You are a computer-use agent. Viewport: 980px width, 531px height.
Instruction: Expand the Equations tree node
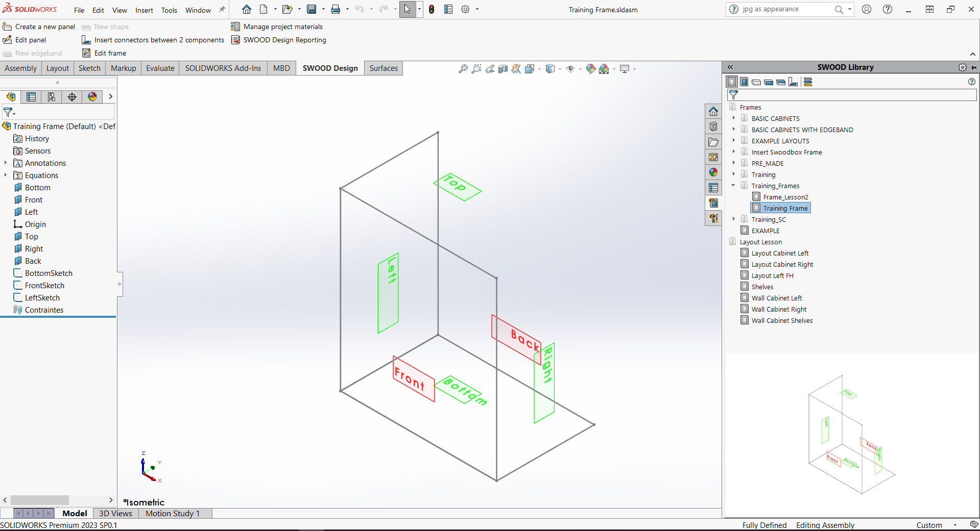click(6, 175)
